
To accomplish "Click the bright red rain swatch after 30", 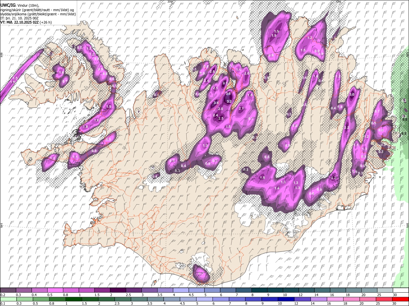I will pyautogui.click(x=400, y=299).
